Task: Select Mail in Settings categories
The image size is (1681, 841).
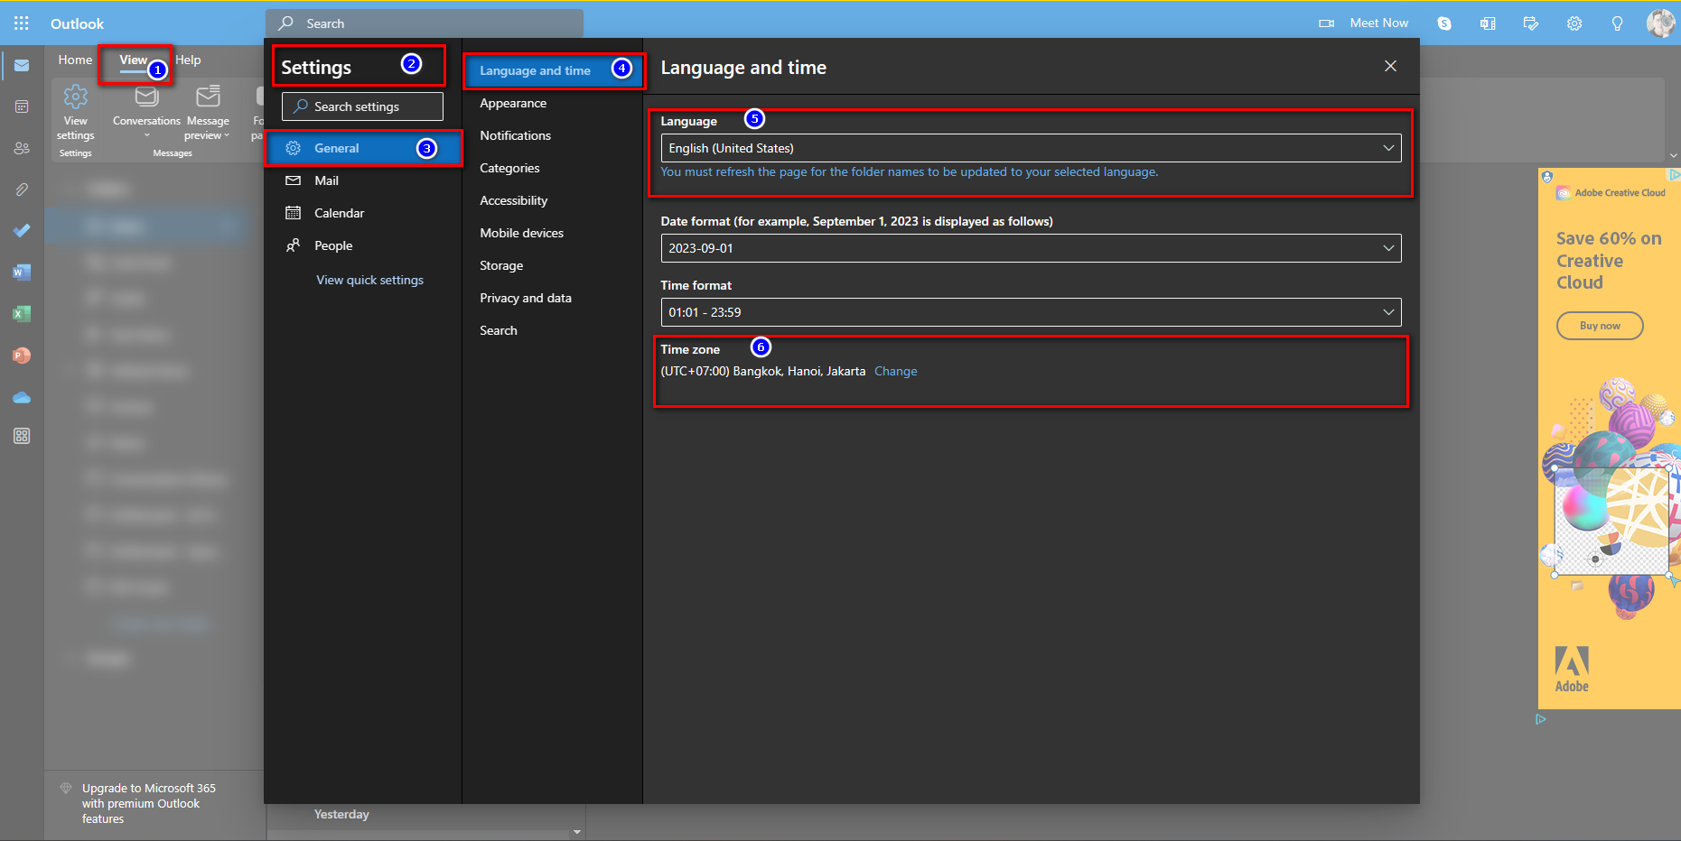Action: tap(363, 180)
